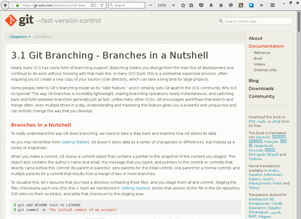Go back with the browser back arrow
The width and height of the screenshot is (301, 219).
[5, 5]
